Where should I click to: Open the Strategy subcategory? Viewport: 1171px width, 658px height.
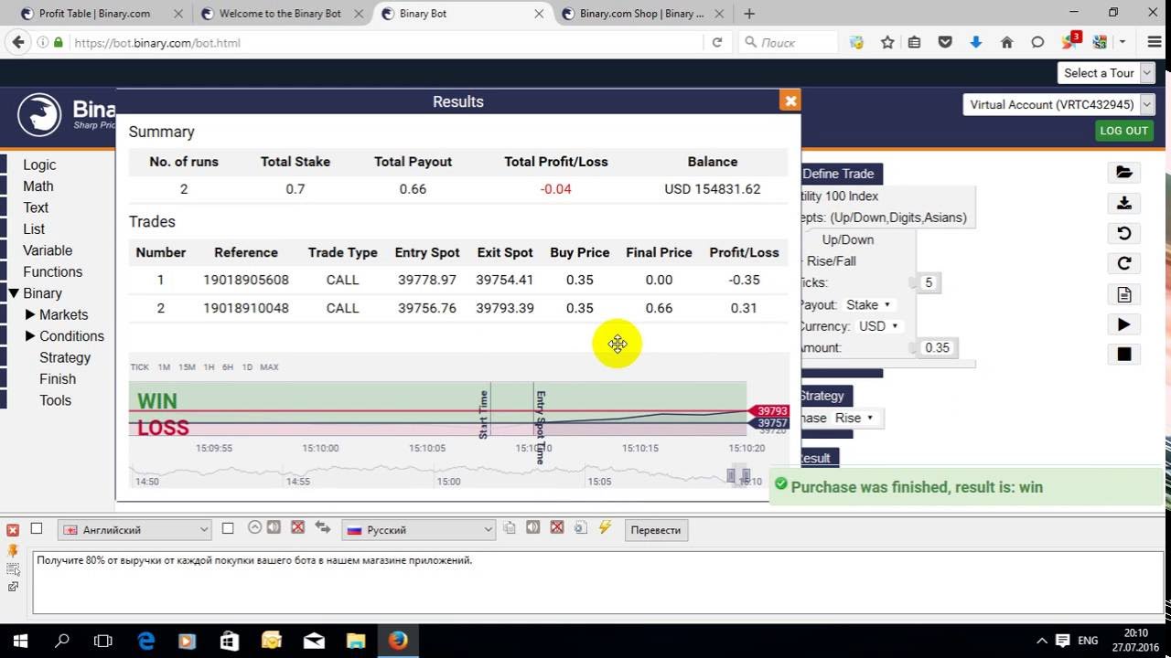coord(65,357)
